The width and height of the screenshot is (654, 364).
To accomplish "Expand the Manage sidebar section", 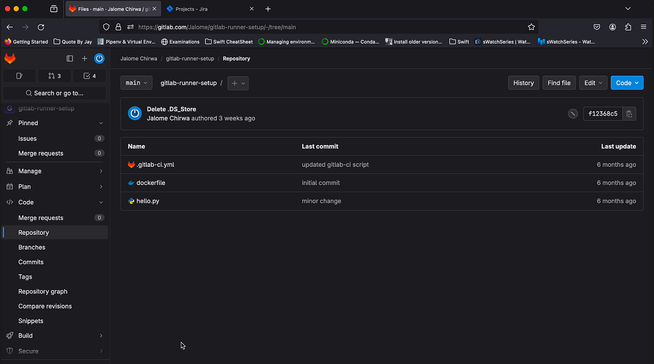I will [55, 171].
